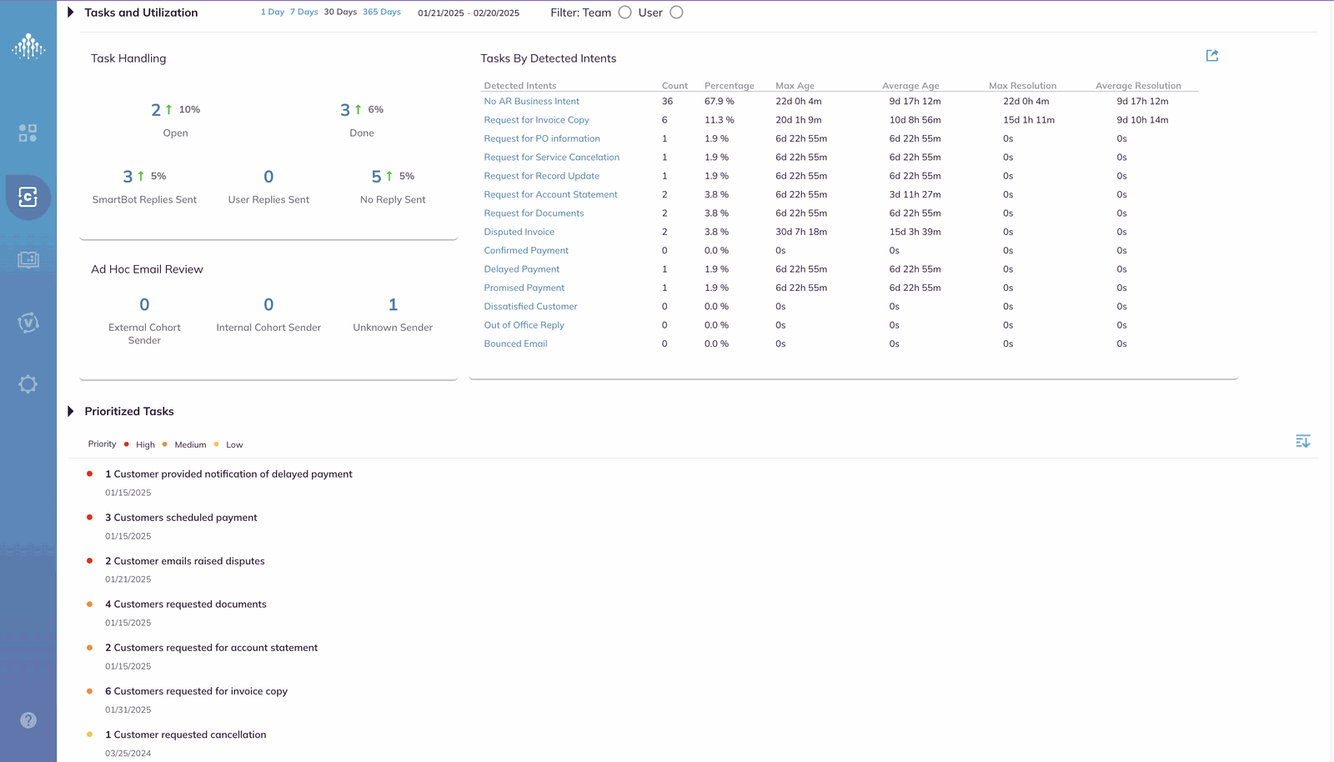Open Request for Record Update intent

tap(542, 176)
